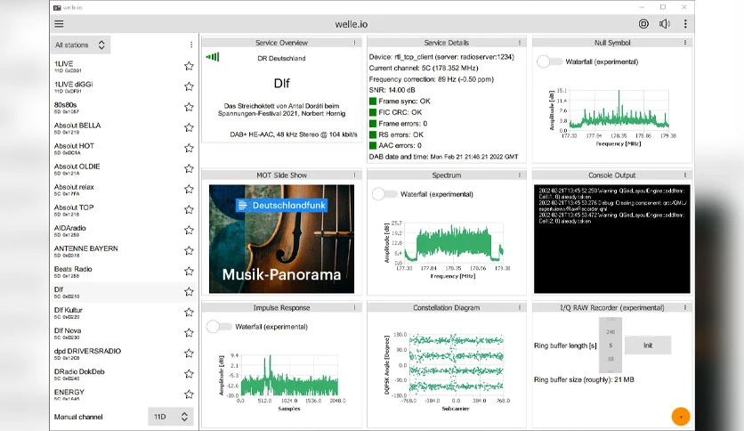Enable Null Symbol waterfall toggle
The width and height of the screenshot is (744, 431).
tap(549, 61)
